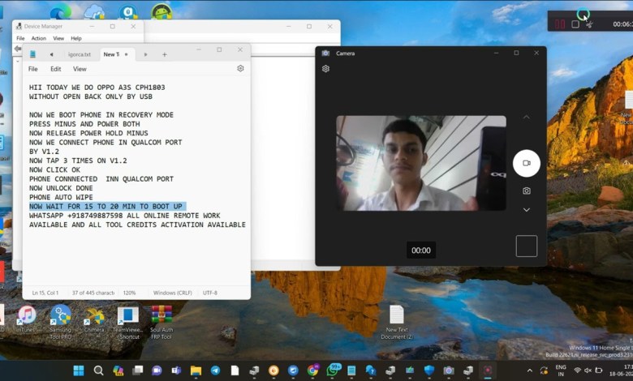Open Notepad File menu
This screenshot has width=633, height=381.
[x=33, y=69]
